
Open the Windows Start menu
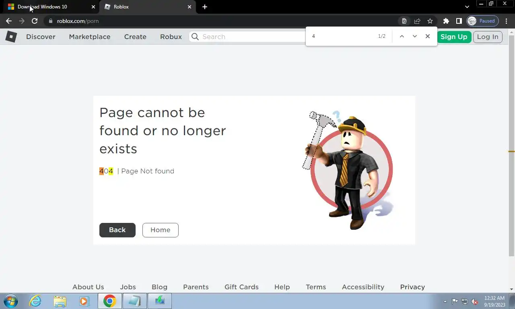tap(11, 301)
